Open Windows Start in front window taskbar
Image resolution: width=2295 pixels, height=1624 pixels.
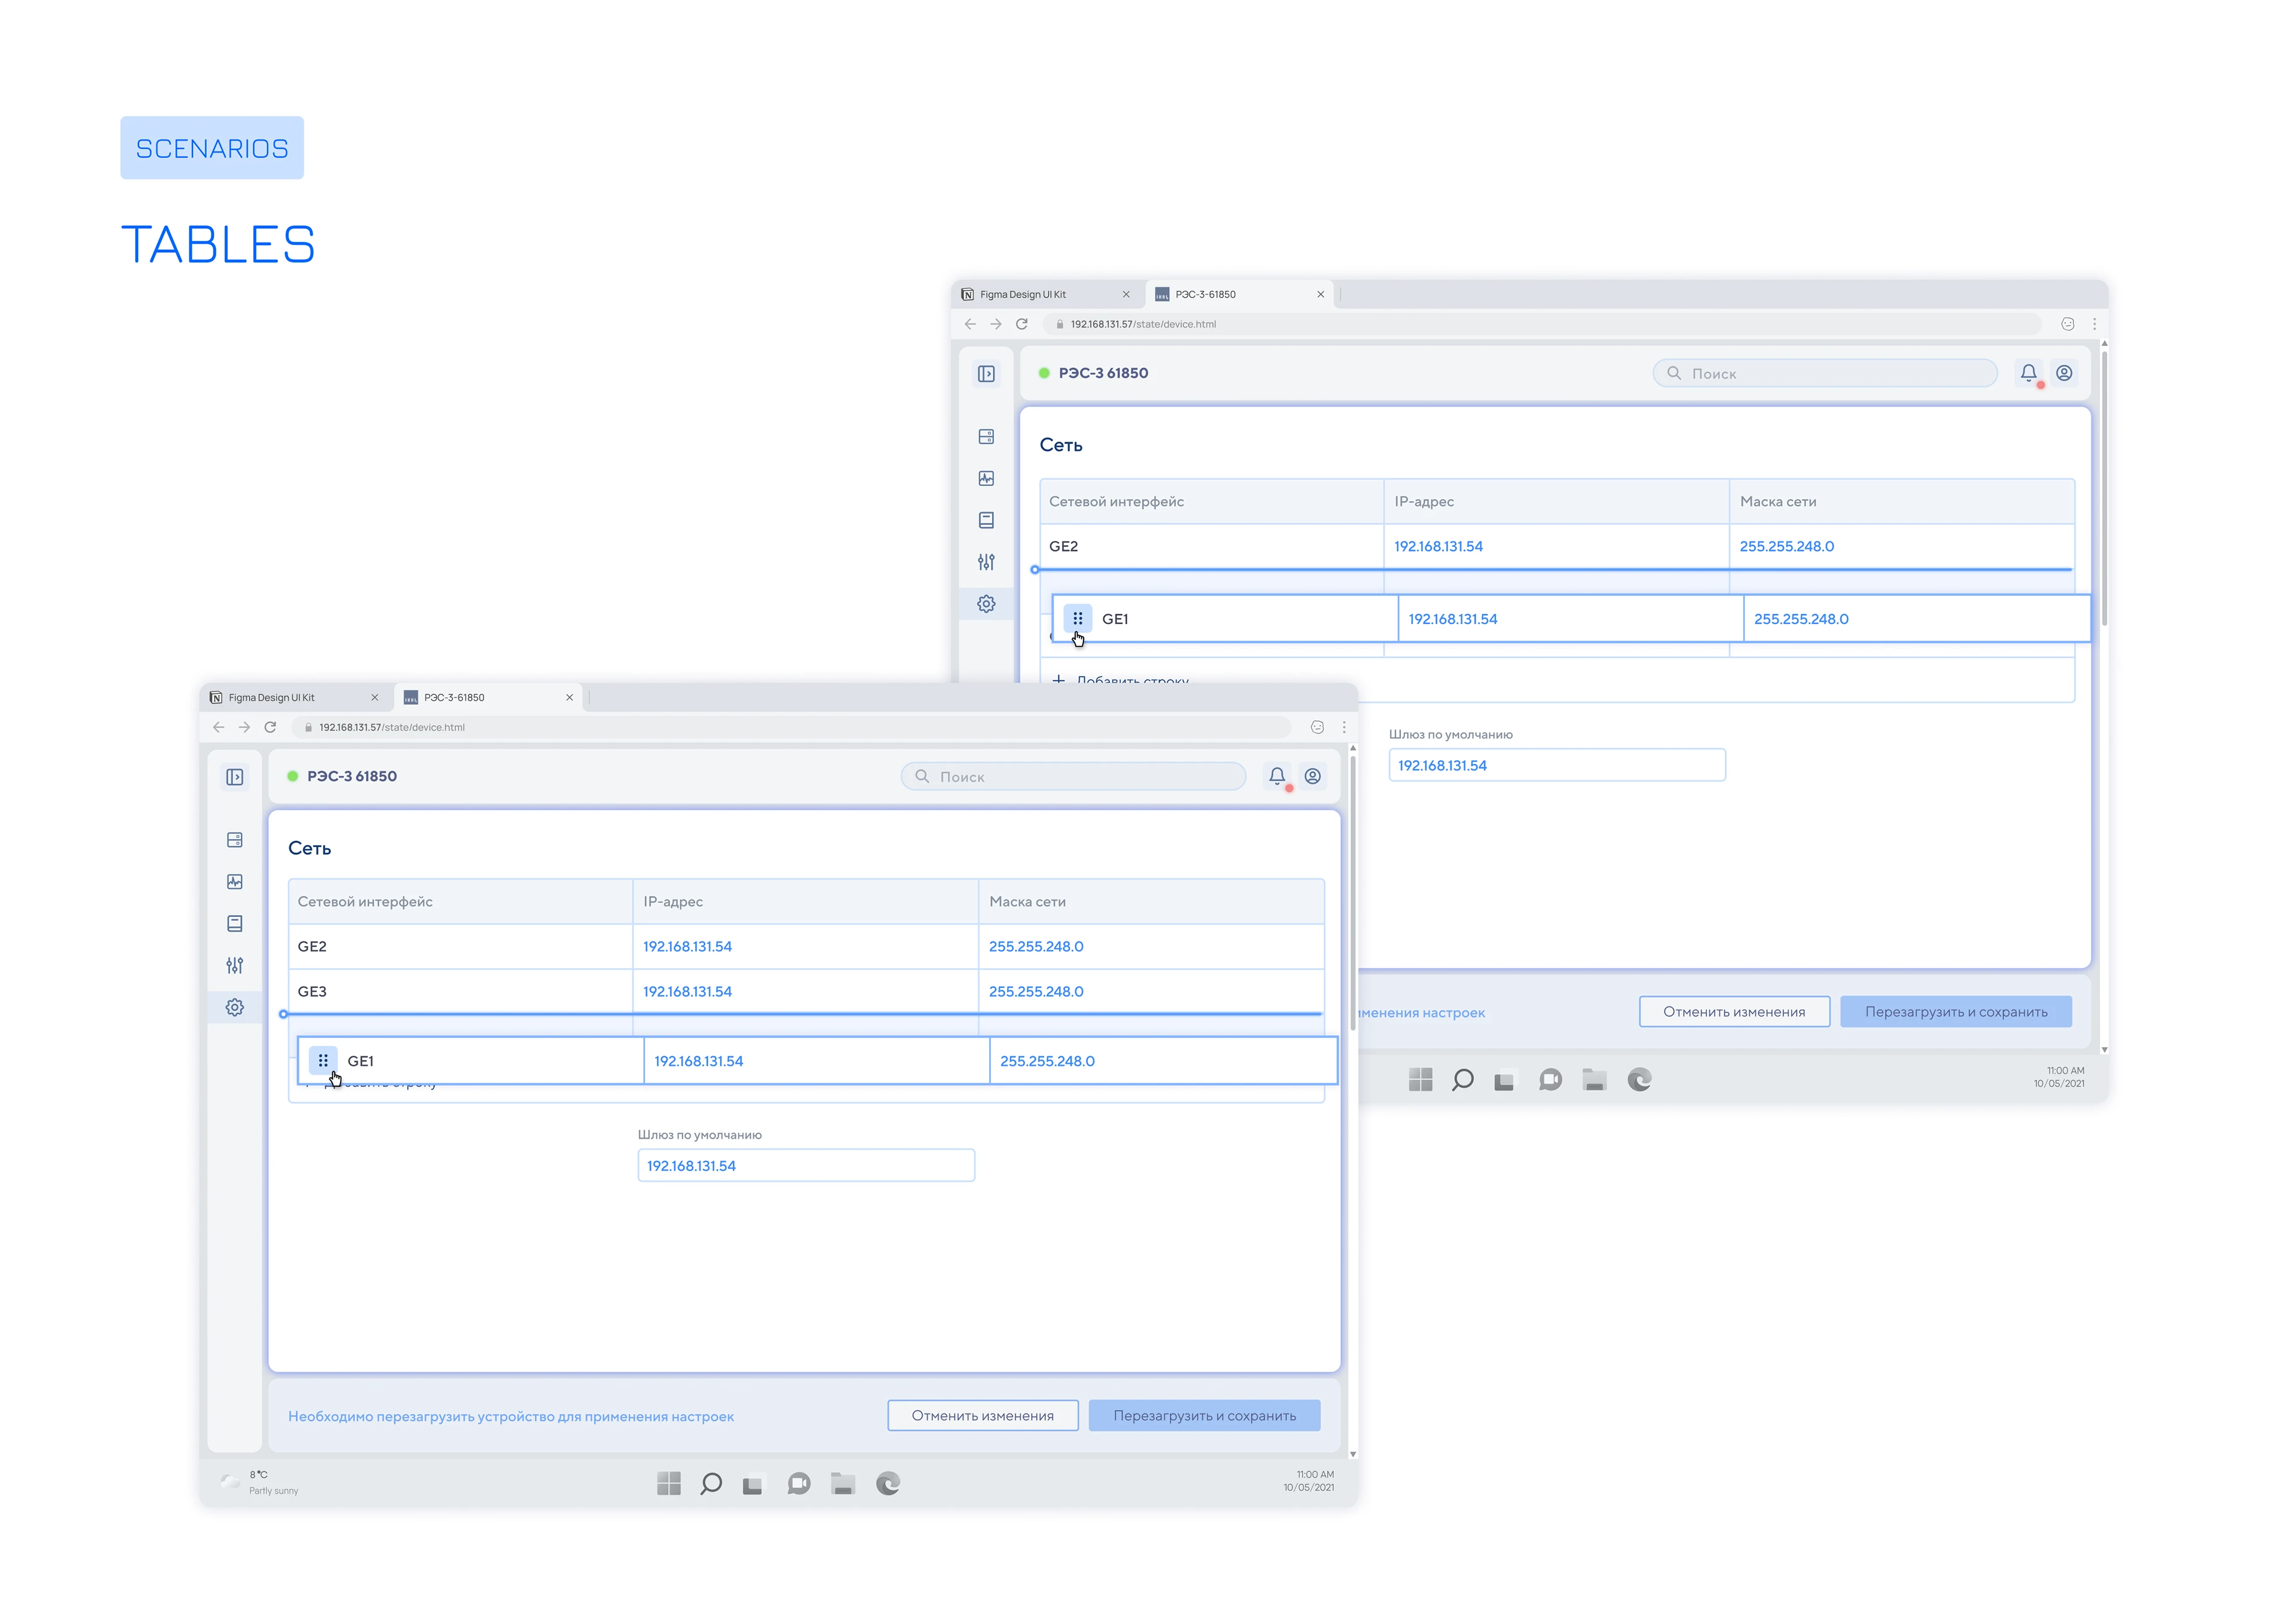[x=669, y=1483]
